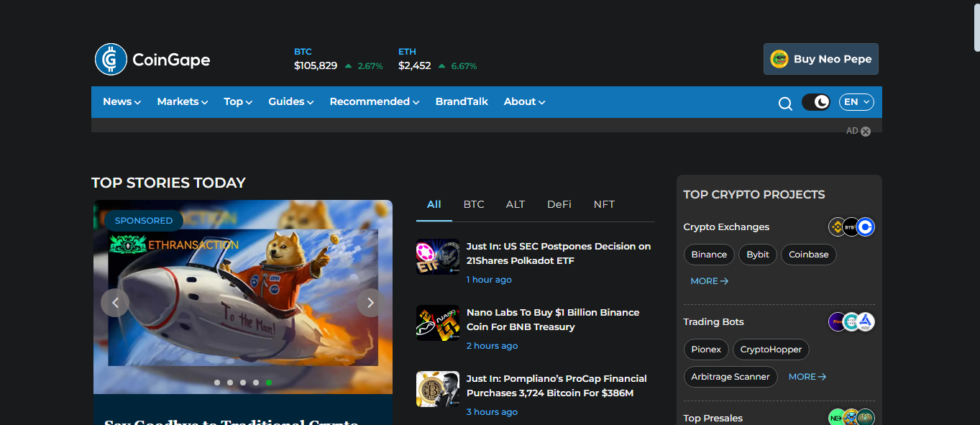Image resolution: width=980 pixels, height=425 pixels.
Task: Click the '1 hour ago' timestamp
Action: (x=489, y=280)
